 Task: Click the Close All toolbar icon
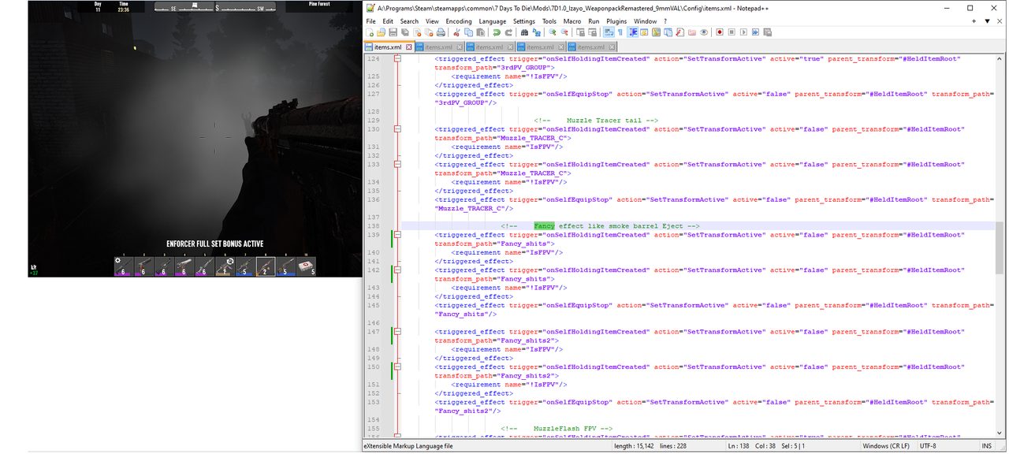pos(429,32)
